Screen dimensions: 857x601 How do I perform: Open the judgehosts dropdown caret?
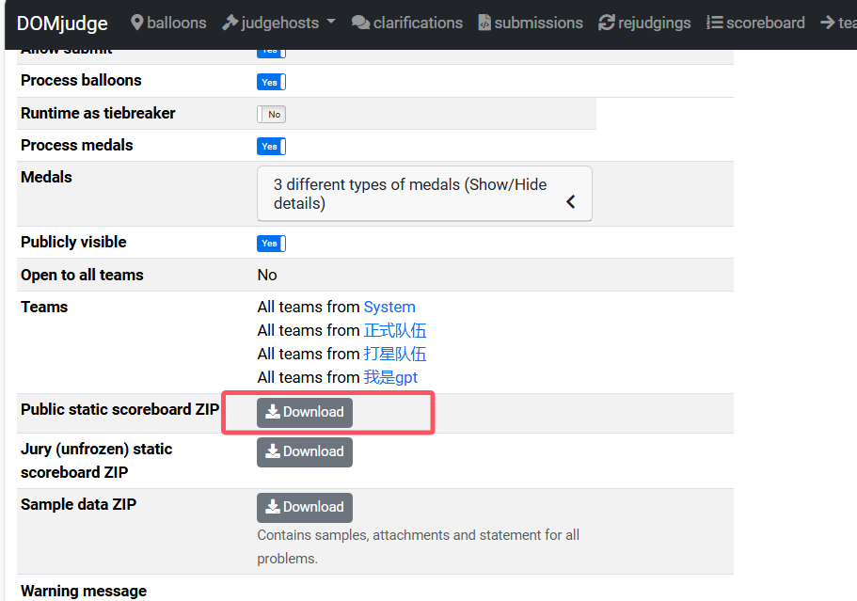[331, 24]
